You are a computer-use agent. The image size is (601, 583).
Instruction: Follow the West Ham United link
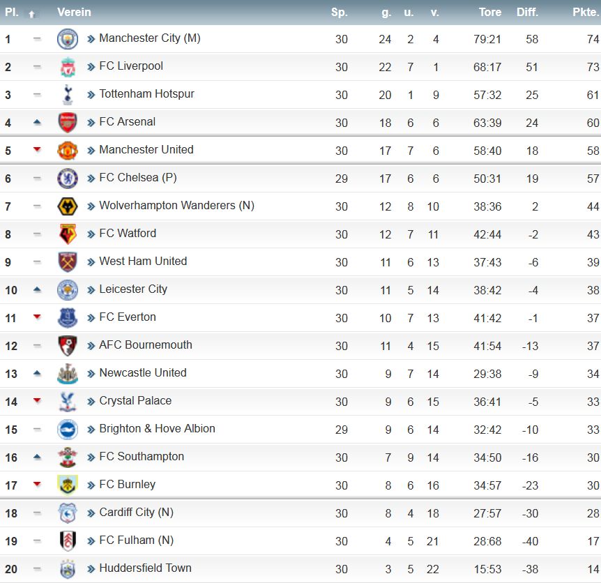point(143,262)
